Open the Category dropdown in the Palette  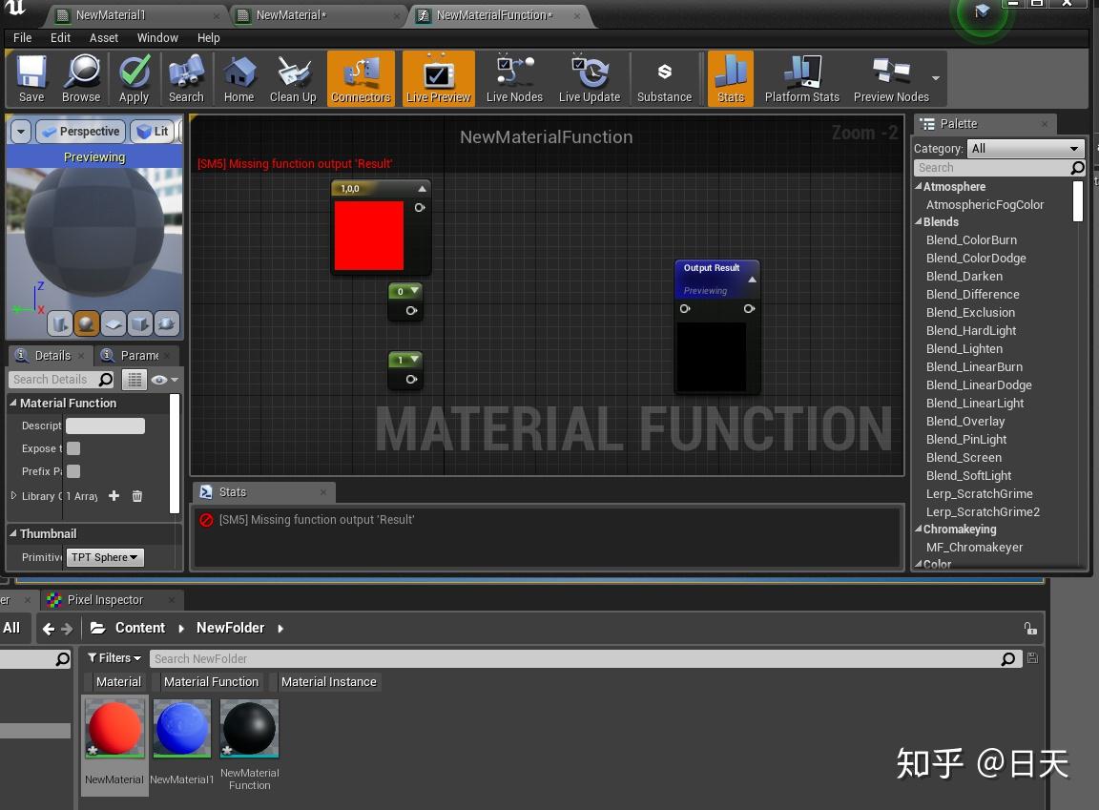pyautogui.click(x=1026, y=148)
